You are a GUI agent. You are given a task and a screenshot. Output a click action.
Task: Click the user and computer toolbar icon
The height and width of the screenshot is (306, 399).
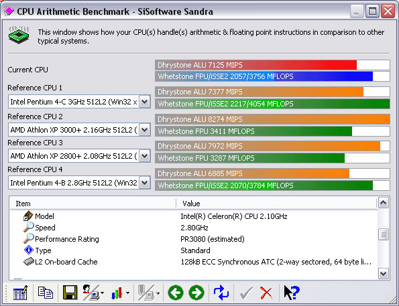coord(93,293)
